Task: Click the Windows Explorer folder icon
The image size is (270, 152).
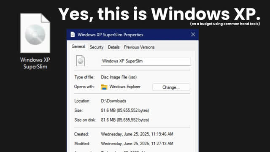Action: point(104,87)
